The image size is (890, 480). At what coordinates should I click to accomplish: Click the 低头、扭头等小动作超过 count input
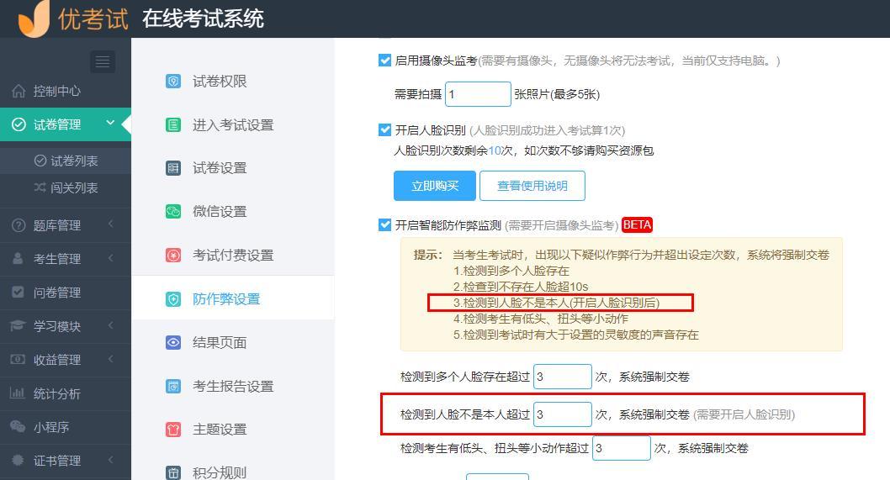tap(622, 448)
